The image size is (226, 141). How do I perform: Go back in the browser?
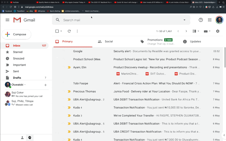(3, 7)
